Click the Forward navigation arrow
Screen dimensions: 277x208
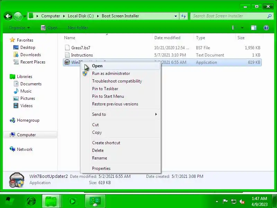click(x=18, y=16)
